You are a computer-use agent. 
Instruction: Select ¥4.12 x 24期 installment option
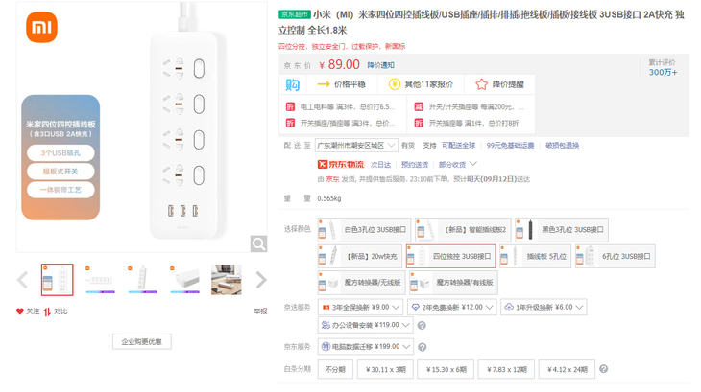567,369
